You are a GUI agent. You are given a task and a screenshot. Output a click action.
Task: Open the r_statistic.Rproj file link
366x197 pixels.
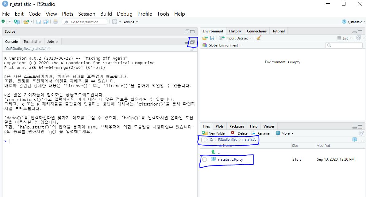[x=230, y=159]
